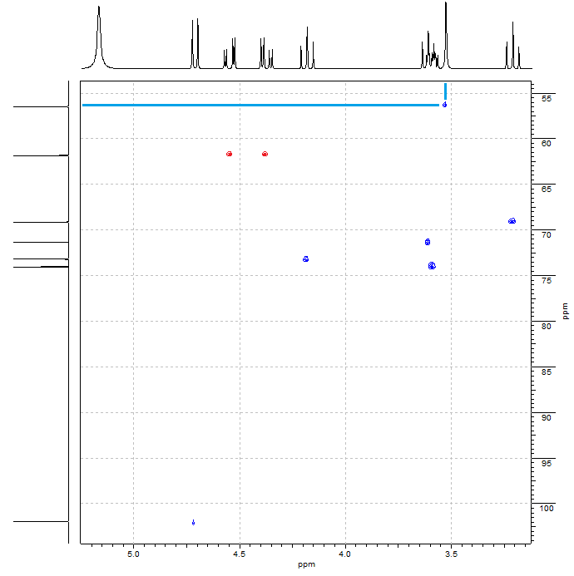Select the broad peak near 5.2 ppm in top spectrum
The image size is (574, 576).
pyautogui.click(x=99, y=37)
